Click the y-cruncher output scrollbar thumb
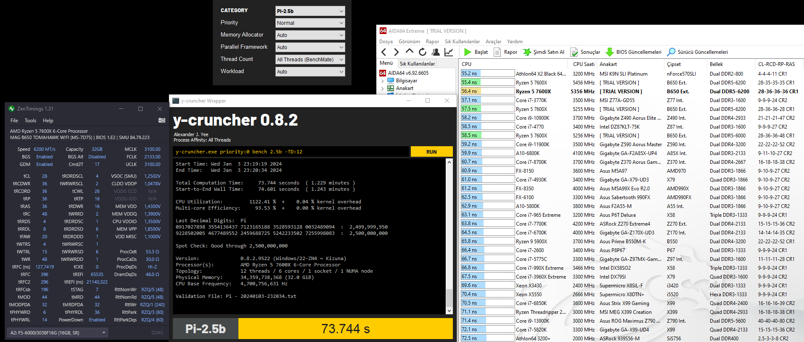The width and height of the screenshot is (804, 342). [449, 297]
